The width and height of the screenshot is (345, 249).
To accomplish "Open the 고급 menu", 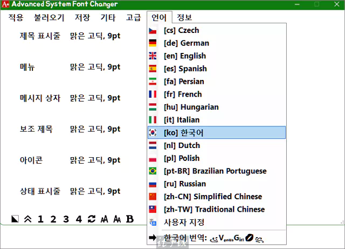I will tap(134, 17).
